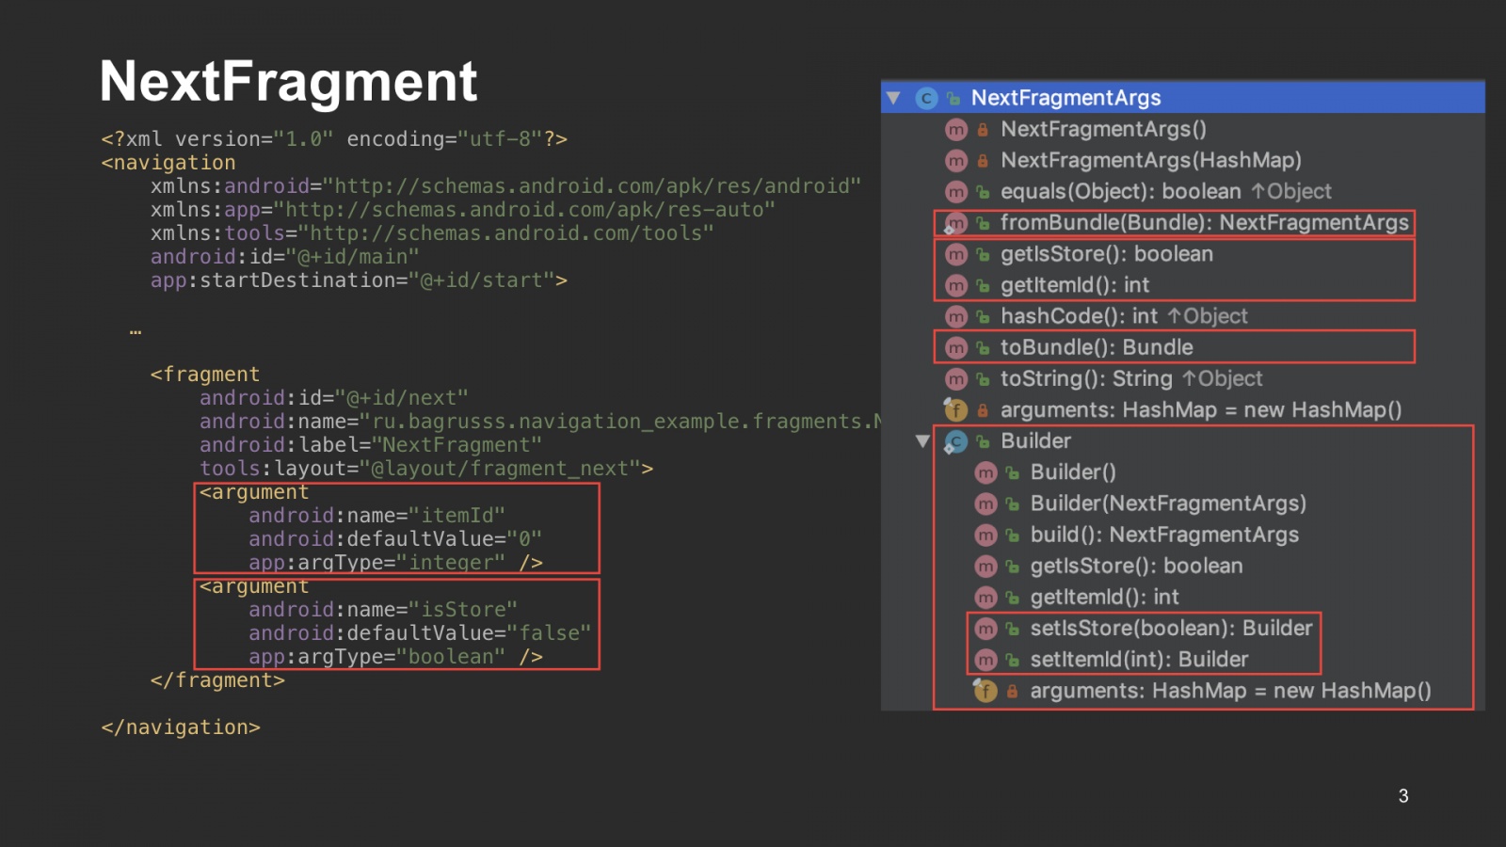Click android:defaultValue="0" line

click(395, 539)
